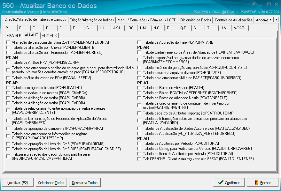Click the PC-AT section heading
Image resolution: width=281 pixels, height=191 pixels.
click(x=143, y=83)
